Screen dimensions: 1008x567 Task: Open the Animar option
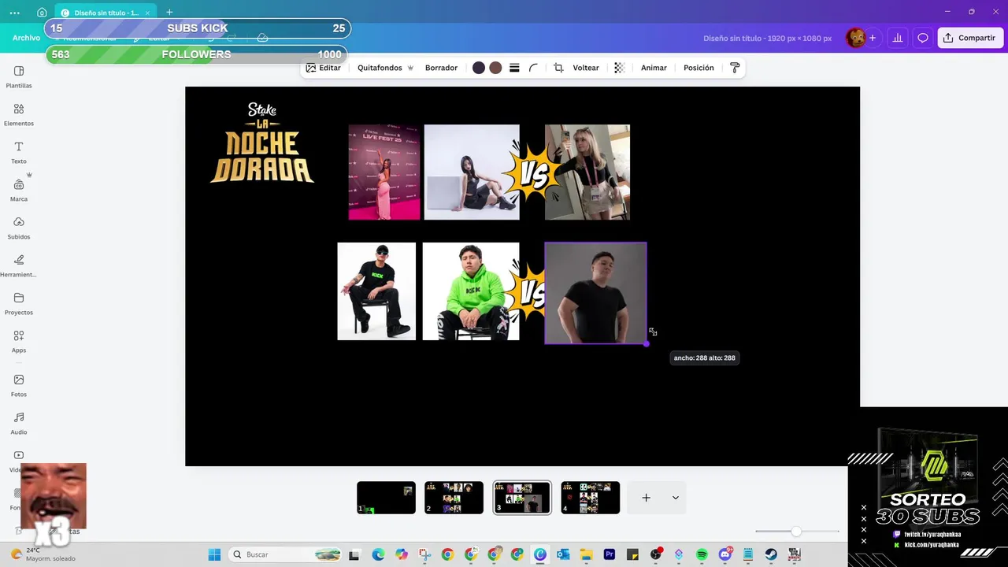click(x=654, y=68)
